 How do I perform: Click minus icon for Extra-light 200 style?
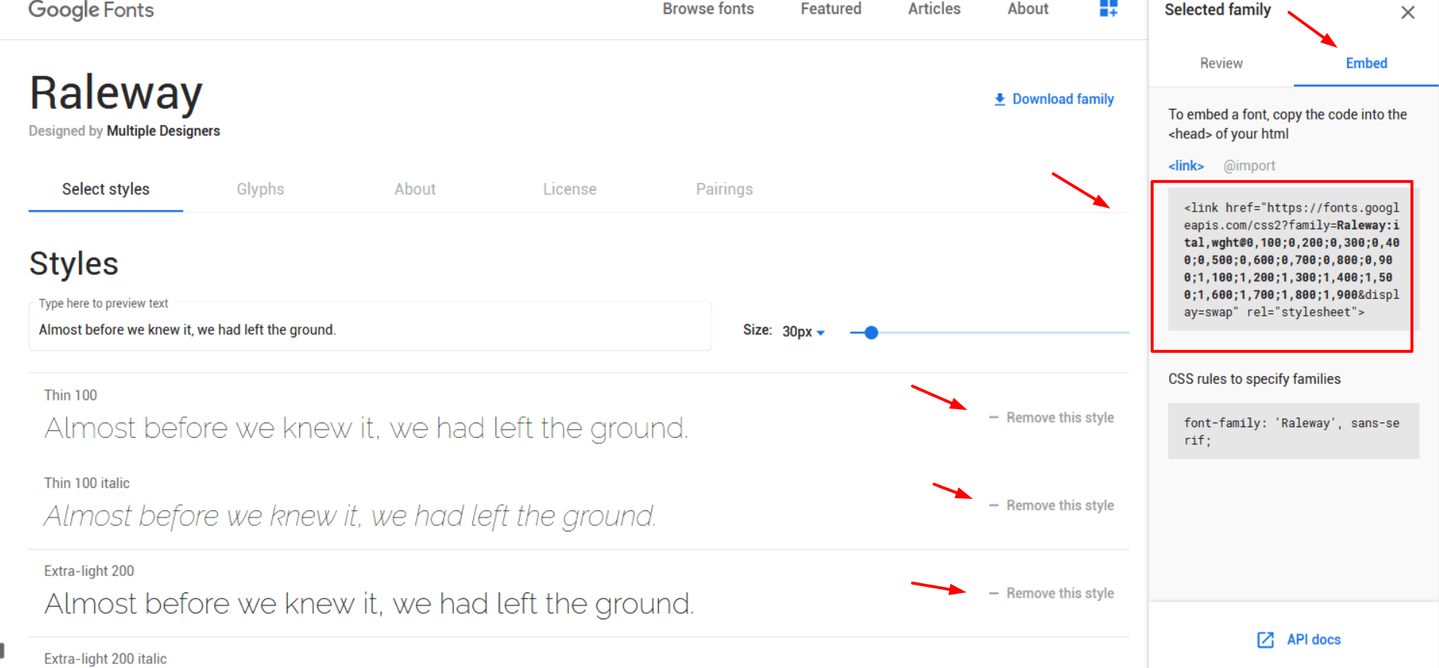click(x=994, y=593)
